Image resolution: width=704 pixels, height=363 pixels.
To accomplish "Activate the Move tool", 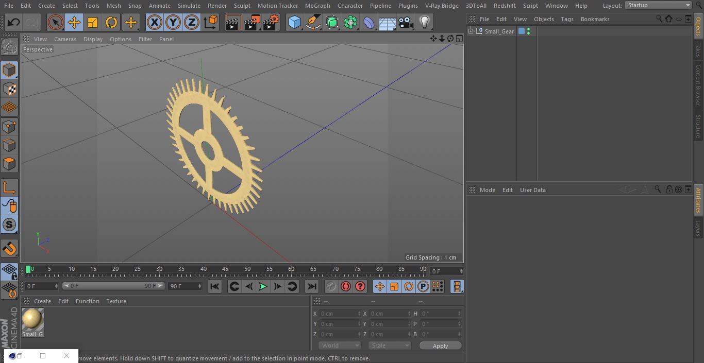I will click(x=74, y=23).
